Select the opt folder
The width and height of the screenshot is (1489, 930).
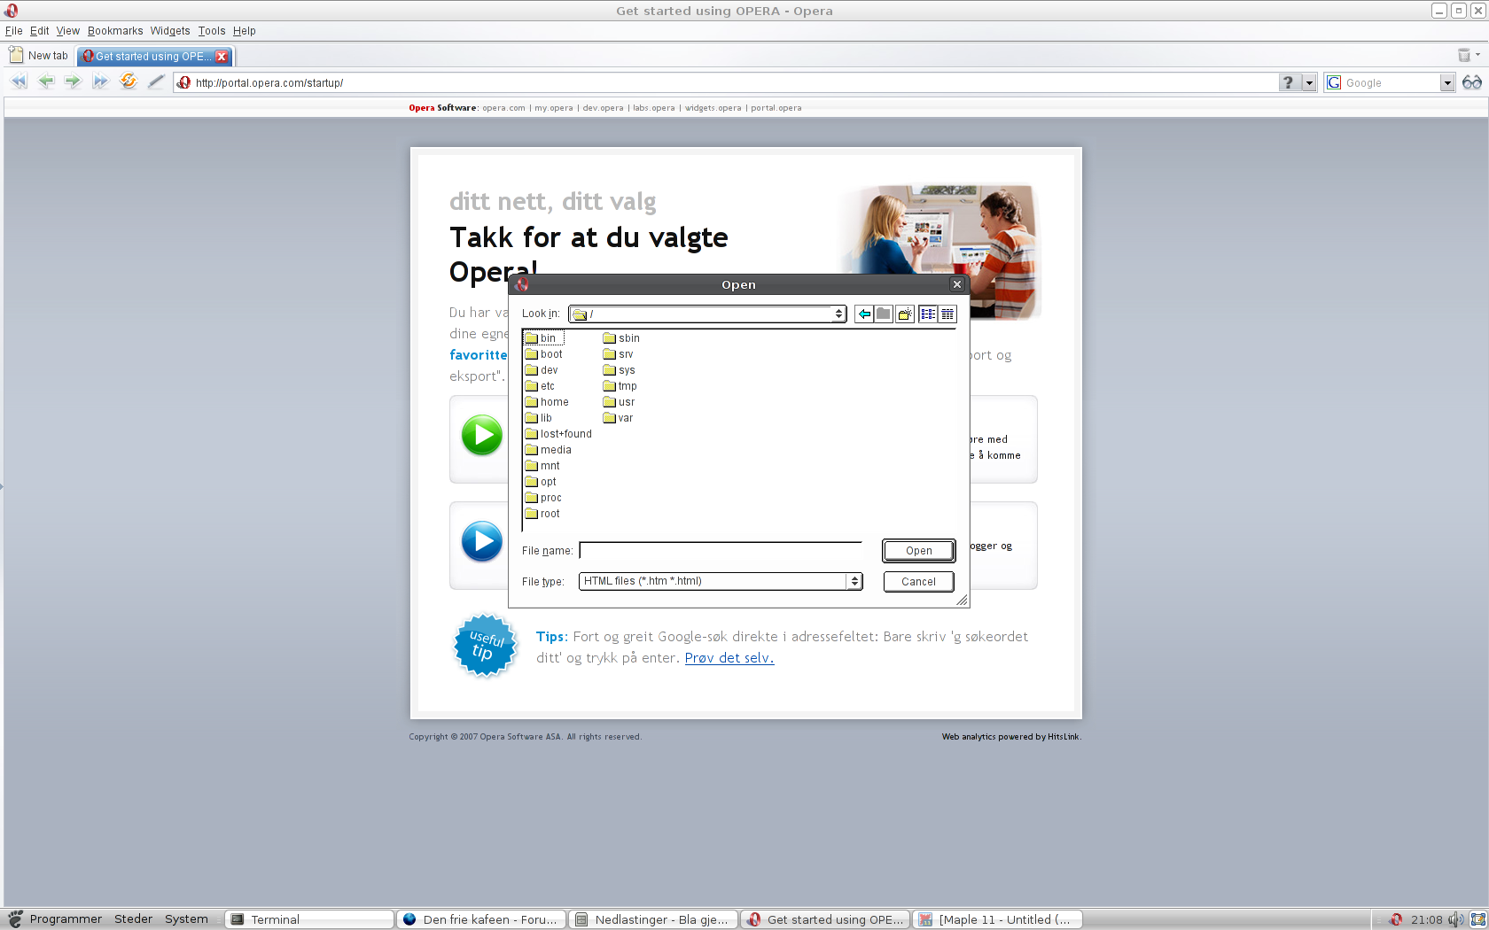pos(541,482)
